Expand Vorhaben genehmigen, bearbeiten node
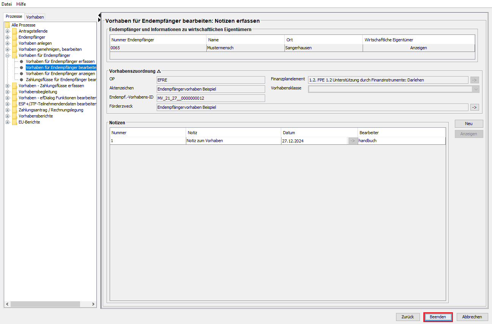This screenshot has height=324, width=492. (x=7, y=49)
